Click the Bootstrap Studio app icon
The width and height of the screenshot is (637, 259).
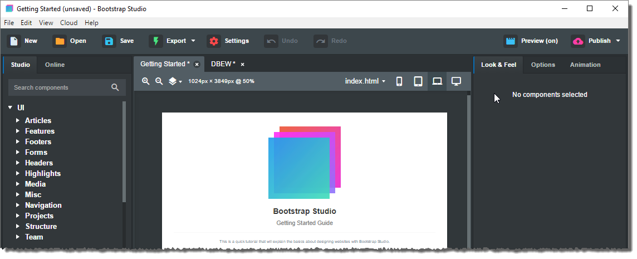click(9, 8)
